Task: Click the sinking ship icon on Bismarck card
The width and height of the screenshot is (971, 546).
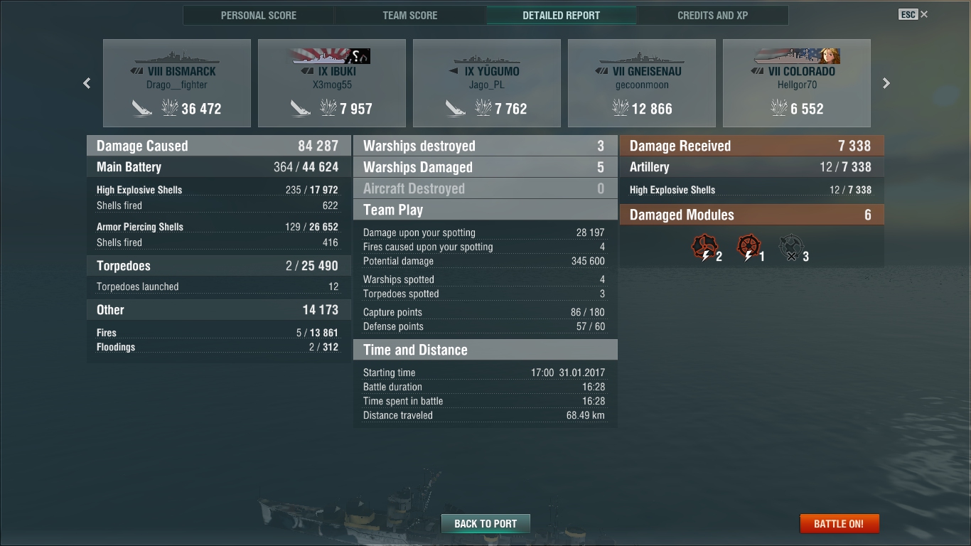Action: pos(141,109)
